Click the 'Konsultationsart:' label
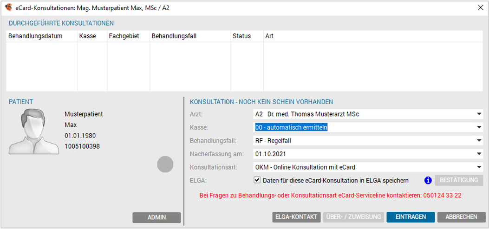The image size is (489, 229). (x=214, y=167)
